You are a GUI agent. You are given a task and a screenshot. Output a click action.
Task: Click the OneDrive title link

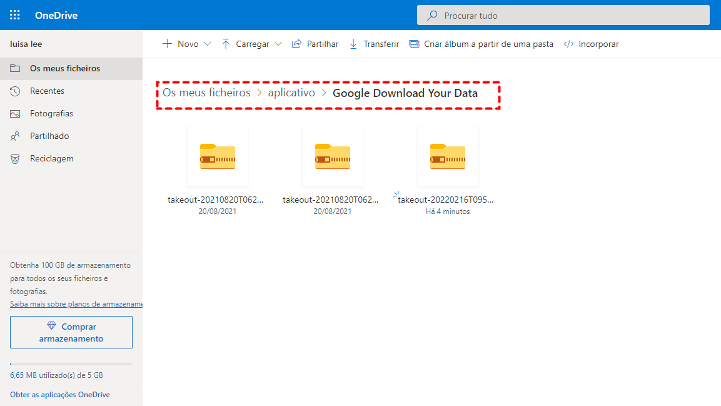tap(56, 15)
